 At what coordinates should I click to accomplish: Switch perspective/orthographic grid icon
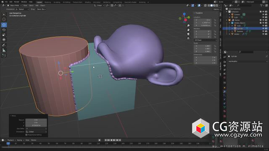pos(188,38)
